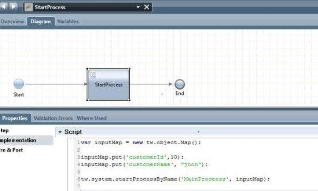
Task: Select the End event node
Action: [x=179, y=84]
